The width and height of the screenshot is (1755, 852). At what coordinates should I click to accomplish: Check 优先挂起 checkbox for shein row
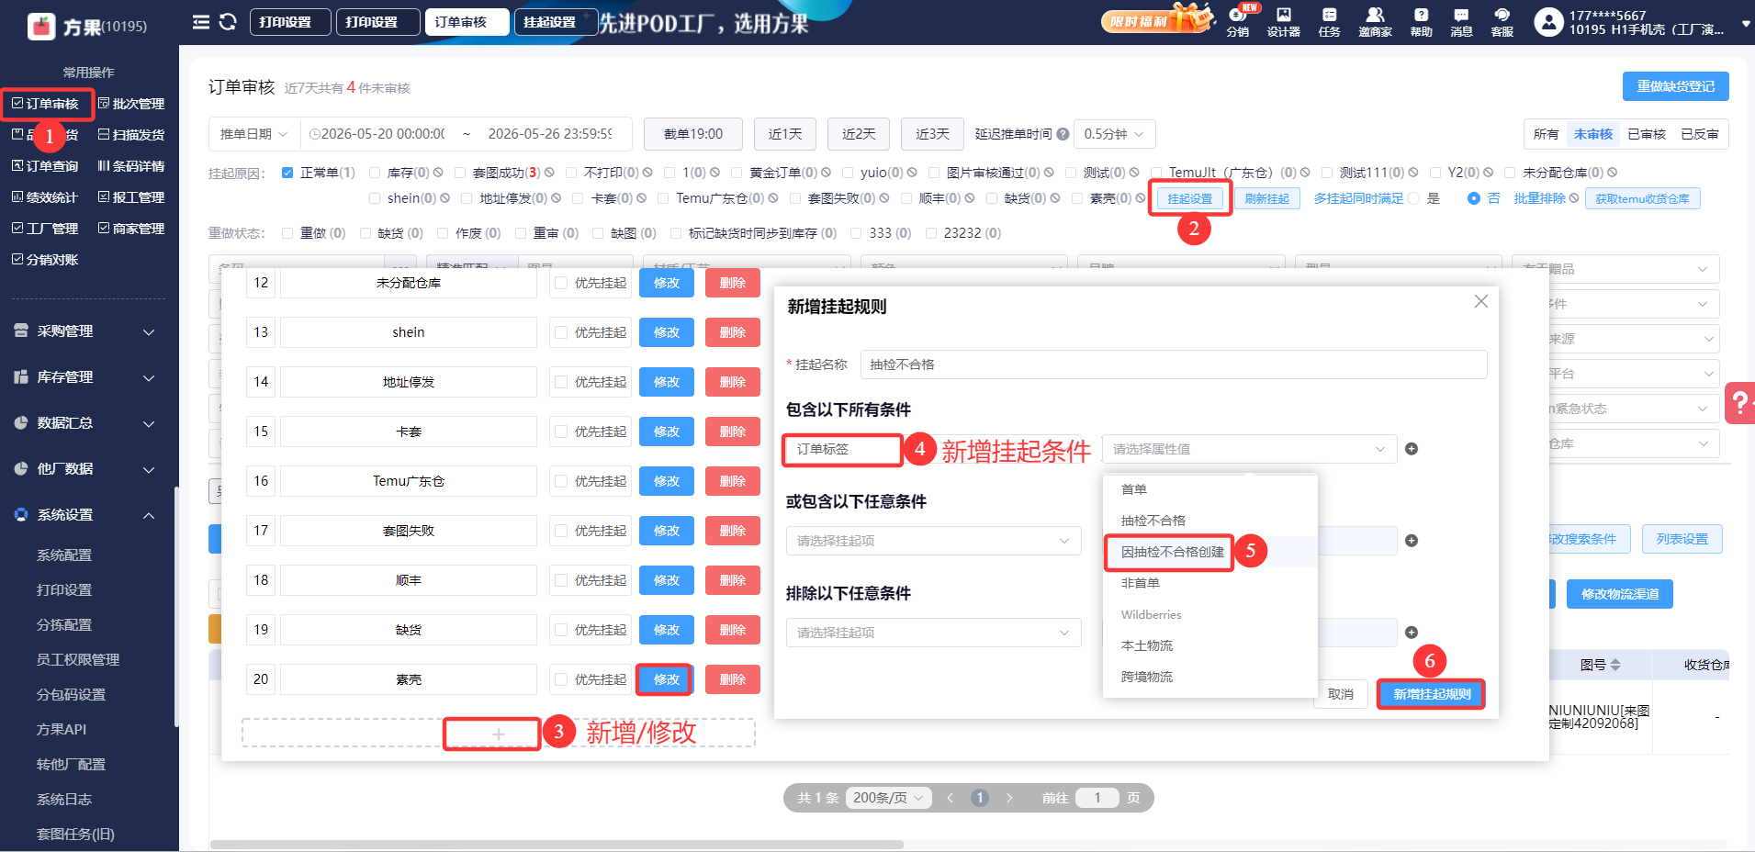561,332
